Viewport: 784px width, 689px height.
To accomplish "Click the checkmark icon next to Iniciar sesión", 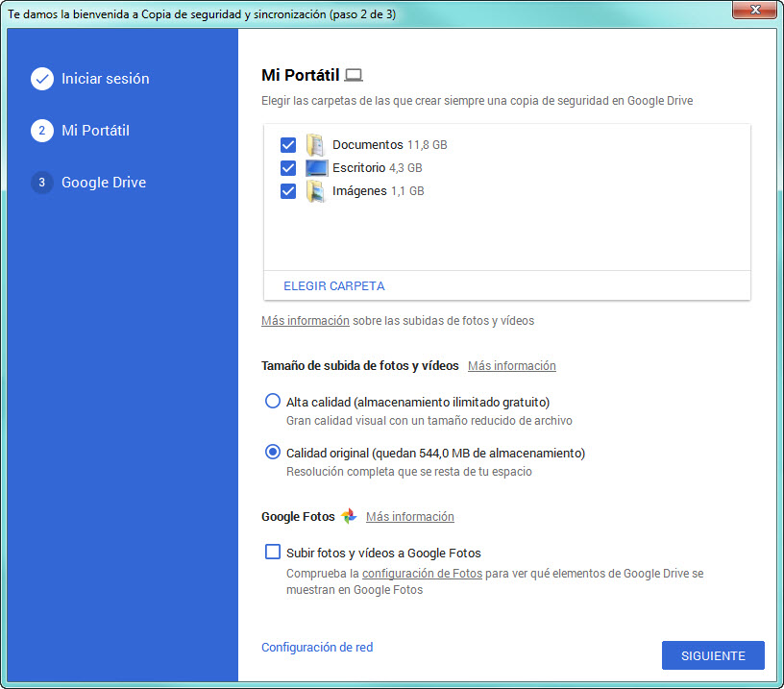I will (x=42, y=79).
